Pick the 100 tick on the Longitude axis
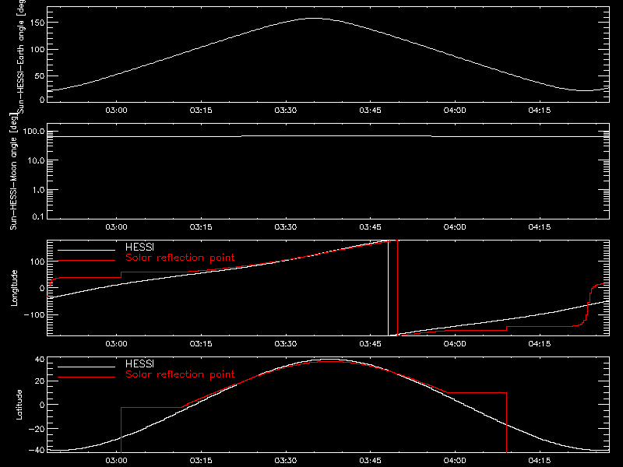This screenshot has height=467, width=623. click(x=38, y=262)
